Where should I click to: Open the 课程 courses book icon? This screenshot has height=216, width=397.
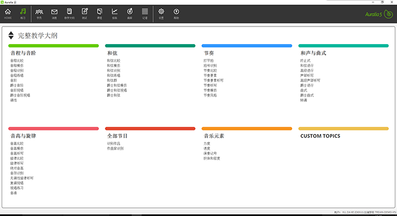[99, 14]
